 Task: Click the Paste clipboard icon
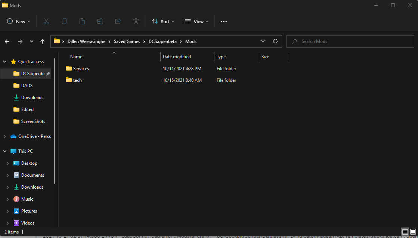click(x=82, y=22)
